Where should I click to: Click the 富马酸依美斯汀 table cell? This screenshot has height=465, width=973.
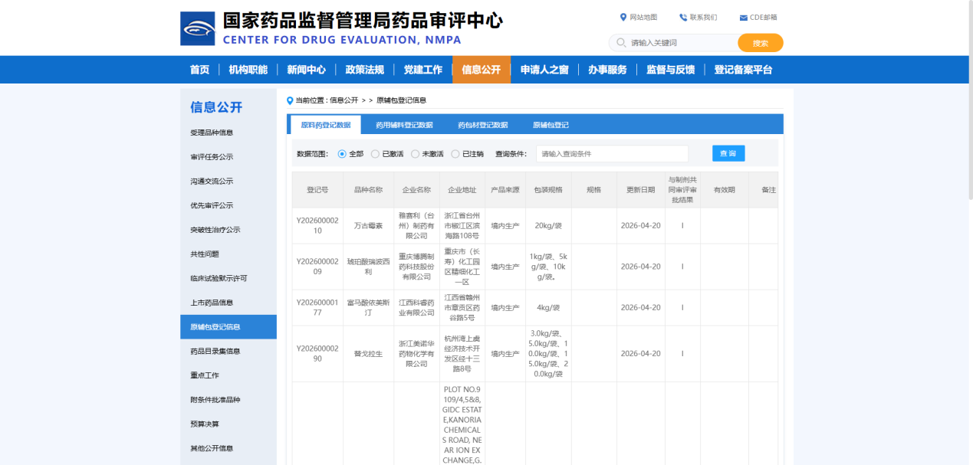click(368, 307)
